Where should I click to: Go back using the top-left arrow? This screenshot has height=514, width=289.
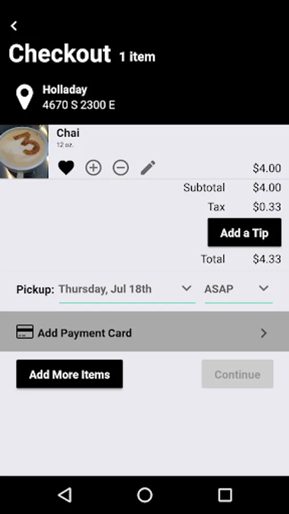pos(14,26)
